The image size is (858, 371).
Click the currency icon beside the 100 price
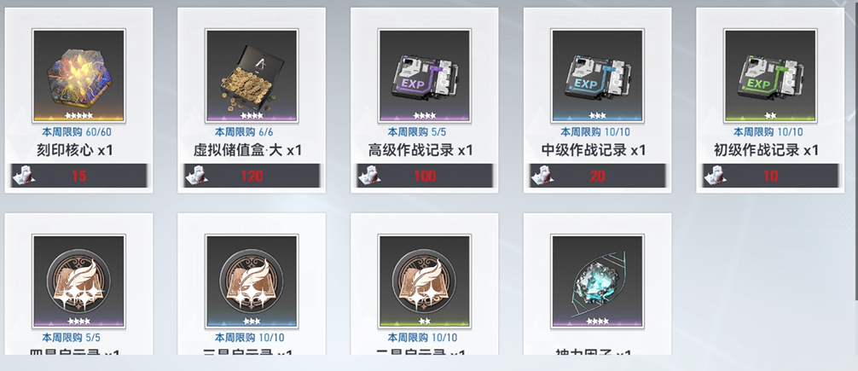click(369, 175)
